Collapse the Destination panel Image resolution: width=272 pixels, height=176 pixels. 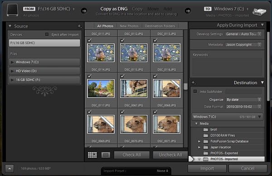[262, 82]
